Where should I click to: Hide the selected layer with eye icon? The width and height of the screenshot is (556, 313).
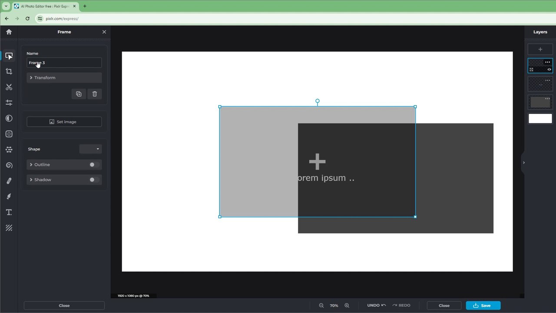549,70
